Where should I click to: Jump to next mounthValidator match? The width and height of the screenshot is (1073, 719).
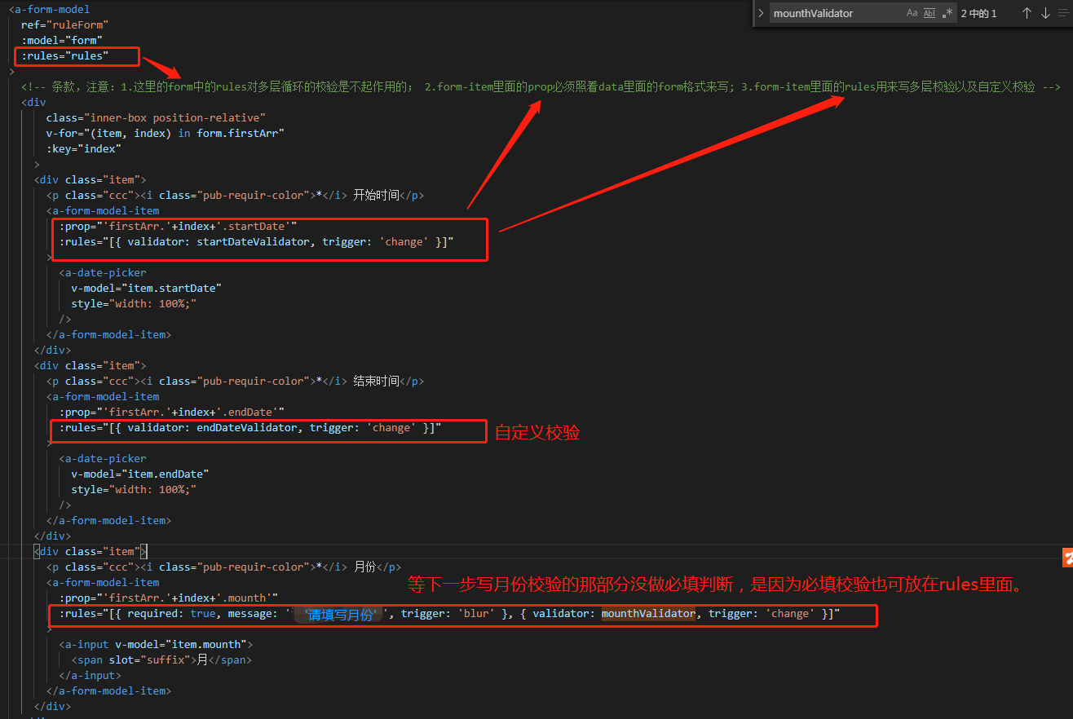(x=1044, y=13)
